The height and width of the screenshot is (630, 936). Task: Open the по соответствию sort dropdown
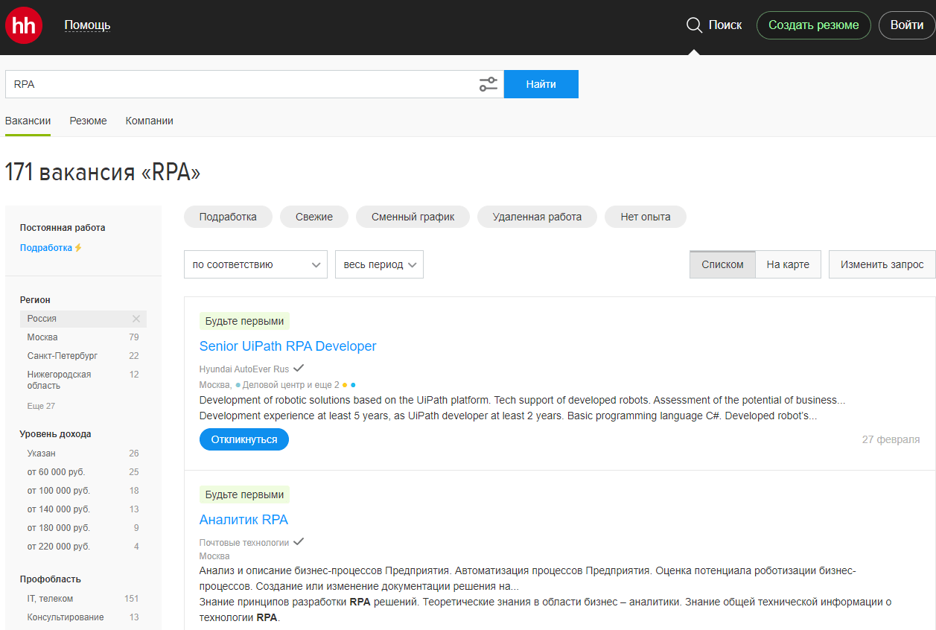pyautogui.click(x=255, y=264)
